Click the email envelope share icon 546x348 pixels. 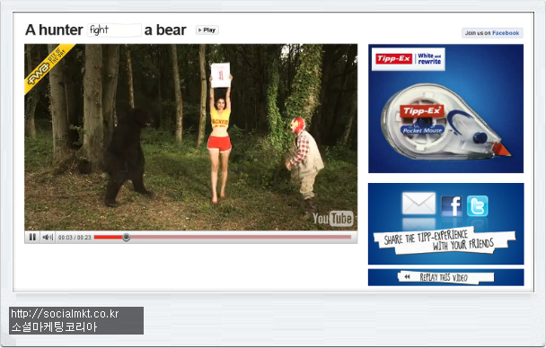[x=418, y=204]
